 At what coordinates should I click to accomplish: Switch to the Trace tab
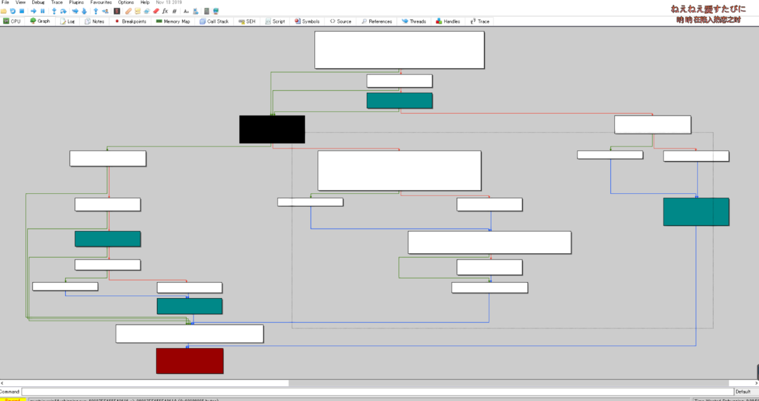point(479,21)
